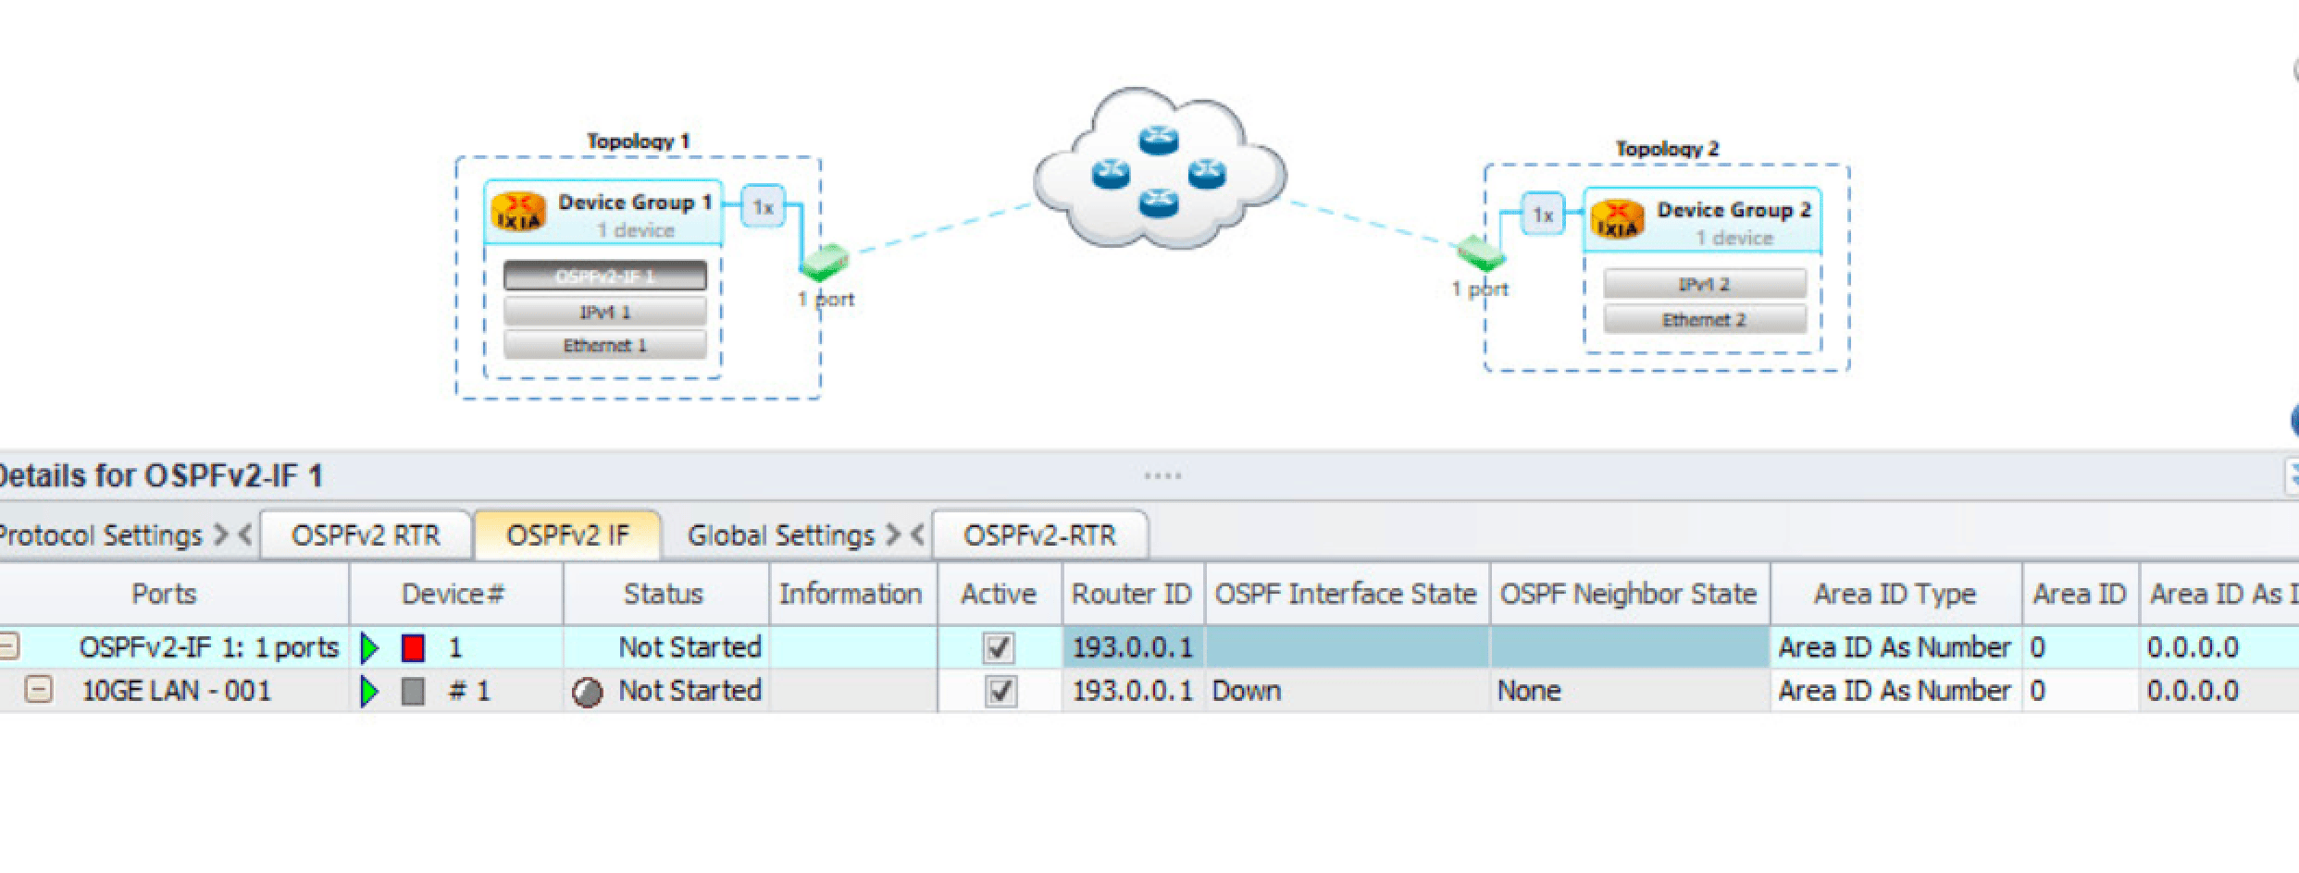Screen dimensions: 2299x873
Task: Toggle Active checkbox for OSPFv2-IF 1 row
Action: 999,648
